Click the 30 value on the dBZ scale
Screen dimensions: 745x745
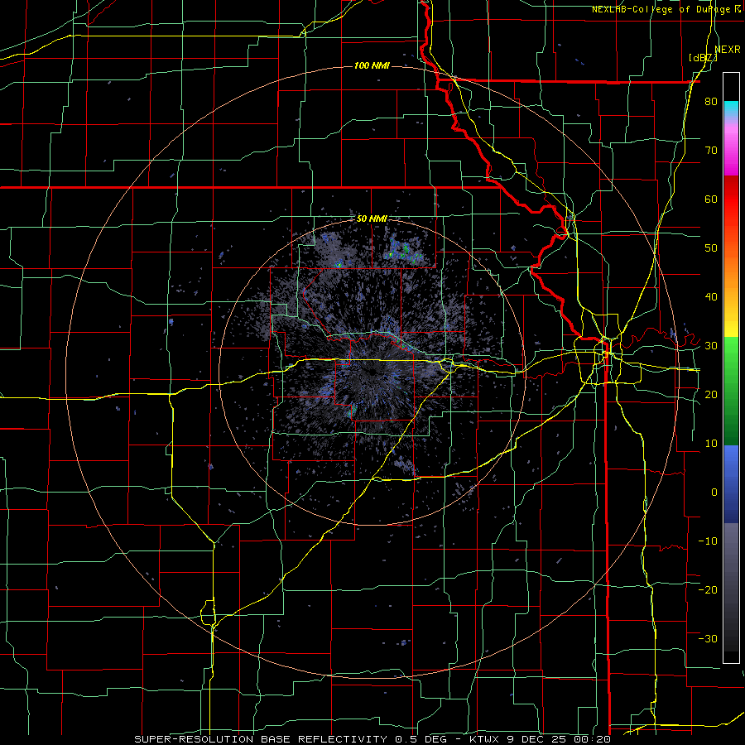711,346
